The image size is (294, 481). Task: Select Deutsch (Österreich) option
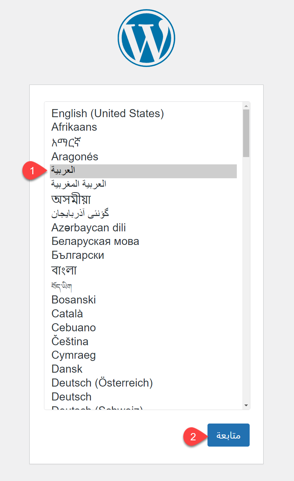tap(102, 383)
